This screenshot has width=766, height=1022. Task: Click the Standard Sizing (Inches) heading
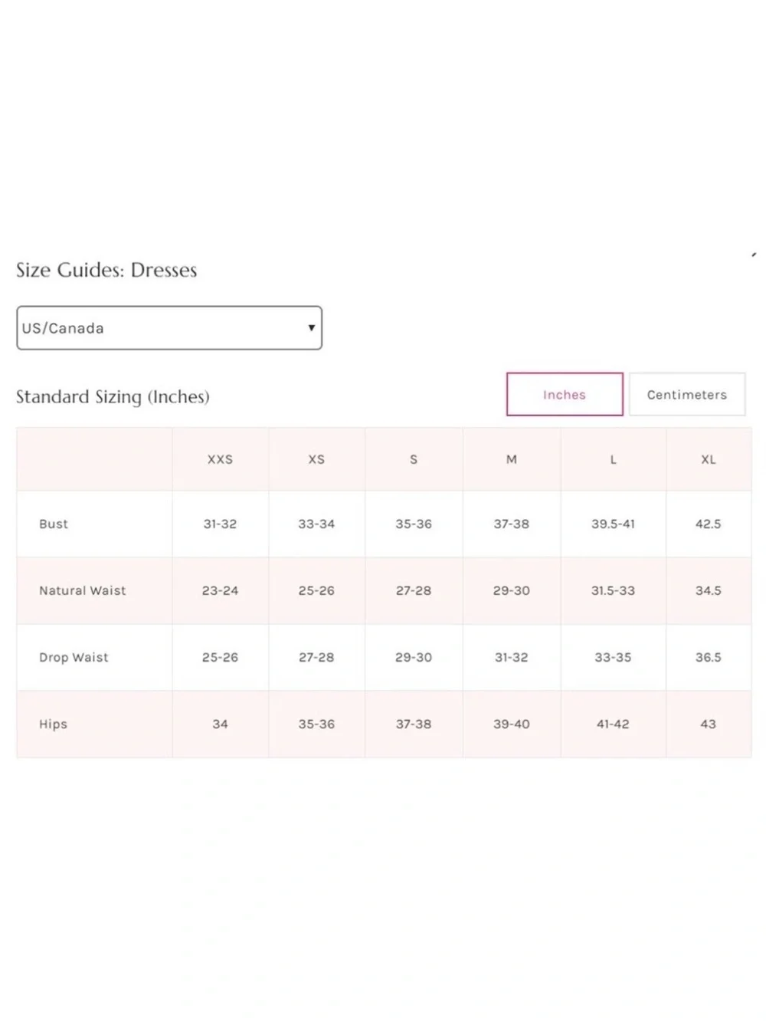pos(113,396)
